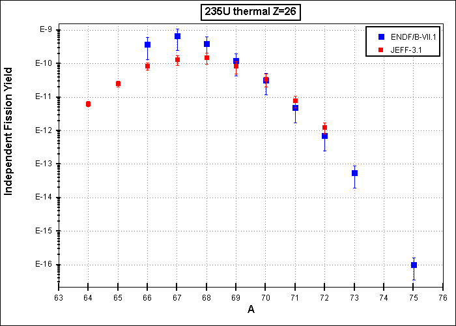This screenshot has width=456, height=326.
Task: Select the blue data point at A=66
Action: pos(147,44)
